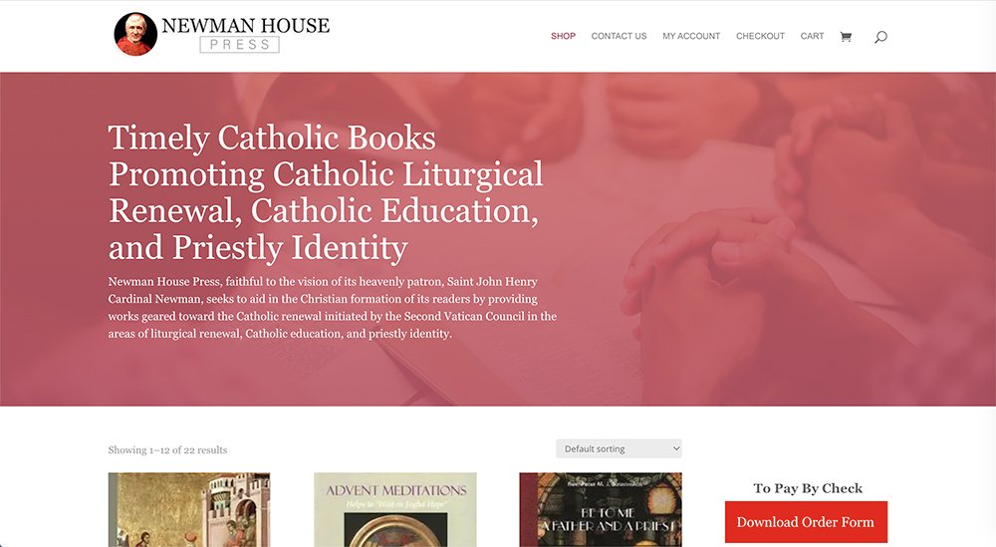
Task: Click the boxed PRESS wordmark in logo
Action: (x=239, y=45)
